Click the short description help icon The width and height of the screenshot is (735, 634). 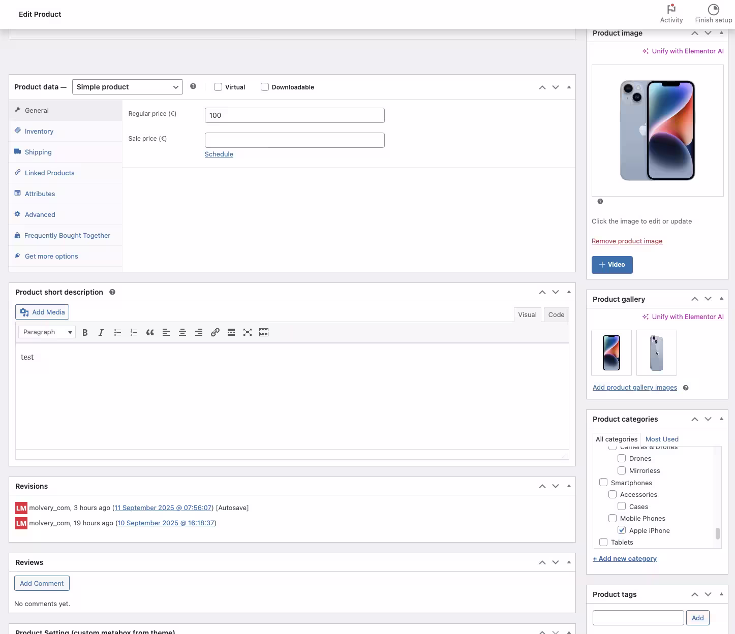pyautogui.click(x=112, y=292)
